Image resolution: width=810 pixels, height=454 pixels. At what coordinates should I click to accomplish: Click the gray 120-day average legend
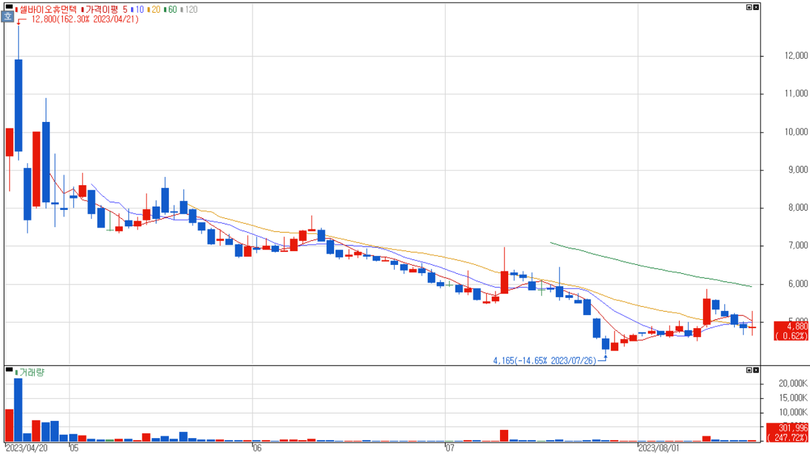coord(188,9)
